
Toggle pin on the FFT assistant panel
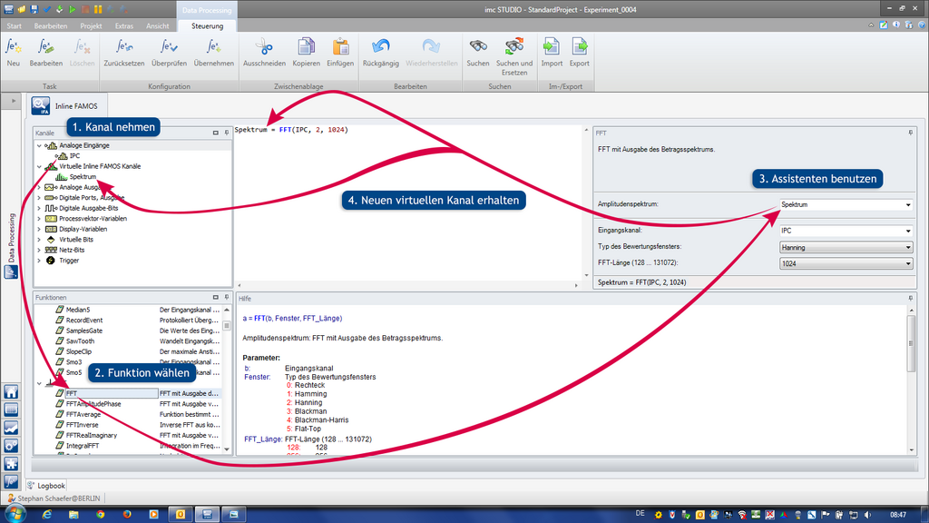click(x=910, y=133)
